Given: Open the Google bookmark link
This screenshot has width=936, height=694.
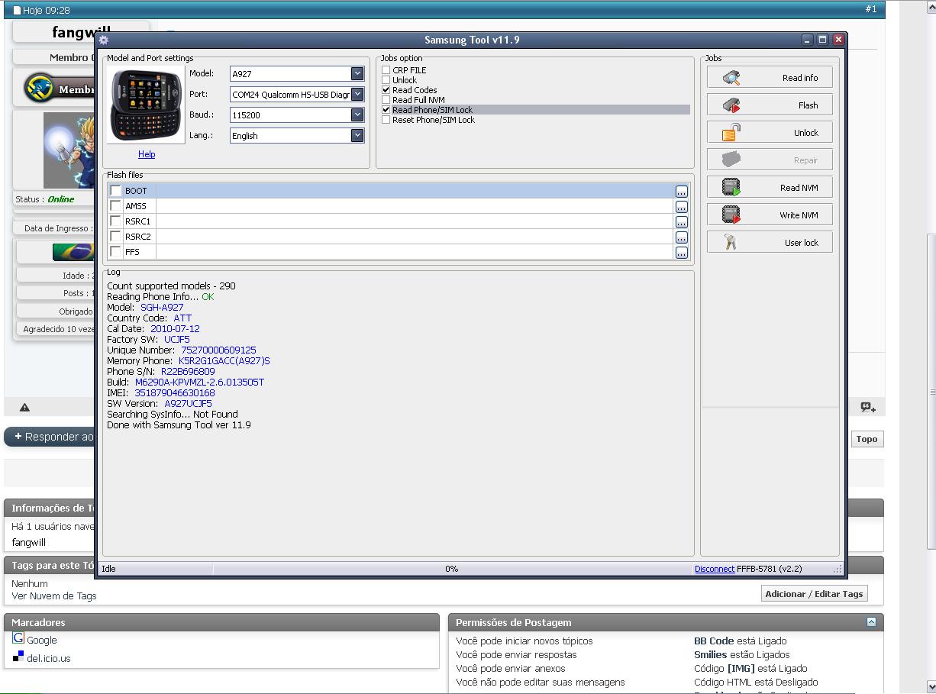Looking at the screenshot, I should tap(42, 641).
